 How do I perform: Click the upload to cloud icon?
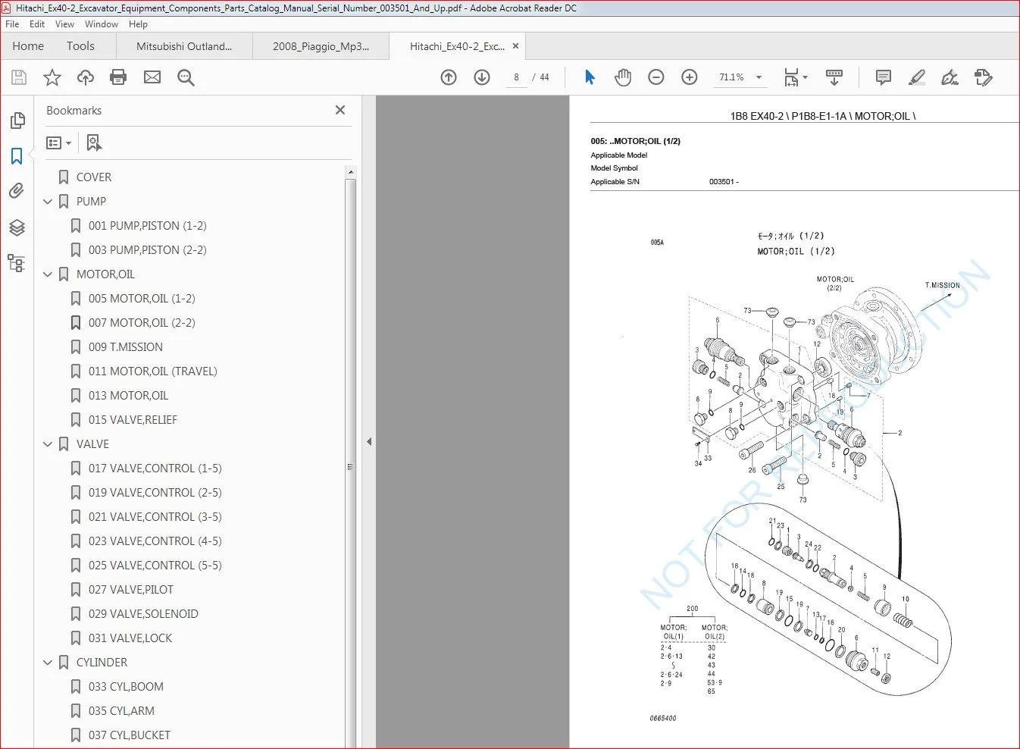[x=86, y=77]
